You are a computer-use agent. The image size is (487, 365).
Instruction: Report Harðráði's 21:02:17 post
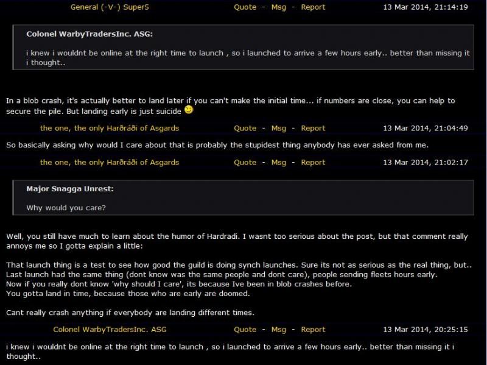313,162
